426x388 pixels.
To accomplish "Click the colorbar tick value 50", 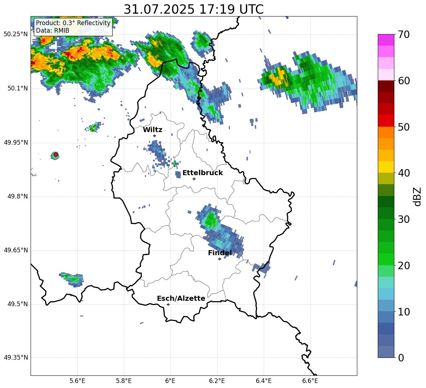I will [404, 127].
